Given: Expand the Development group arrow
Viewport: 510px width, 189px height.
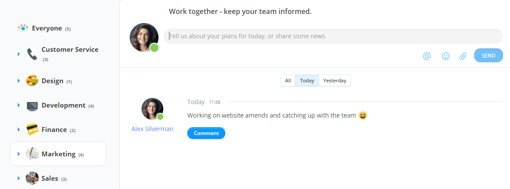Looking at the screenshot, I should pos(18,105).
